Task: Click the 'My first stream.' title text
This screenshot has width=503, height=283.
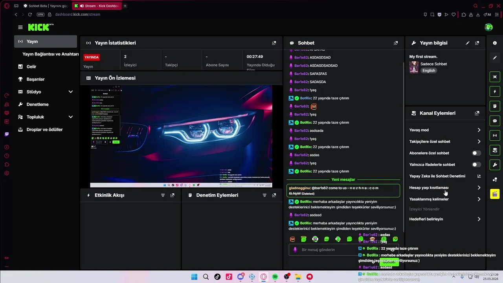Action: pyautogui.click(x=423, y=57)
